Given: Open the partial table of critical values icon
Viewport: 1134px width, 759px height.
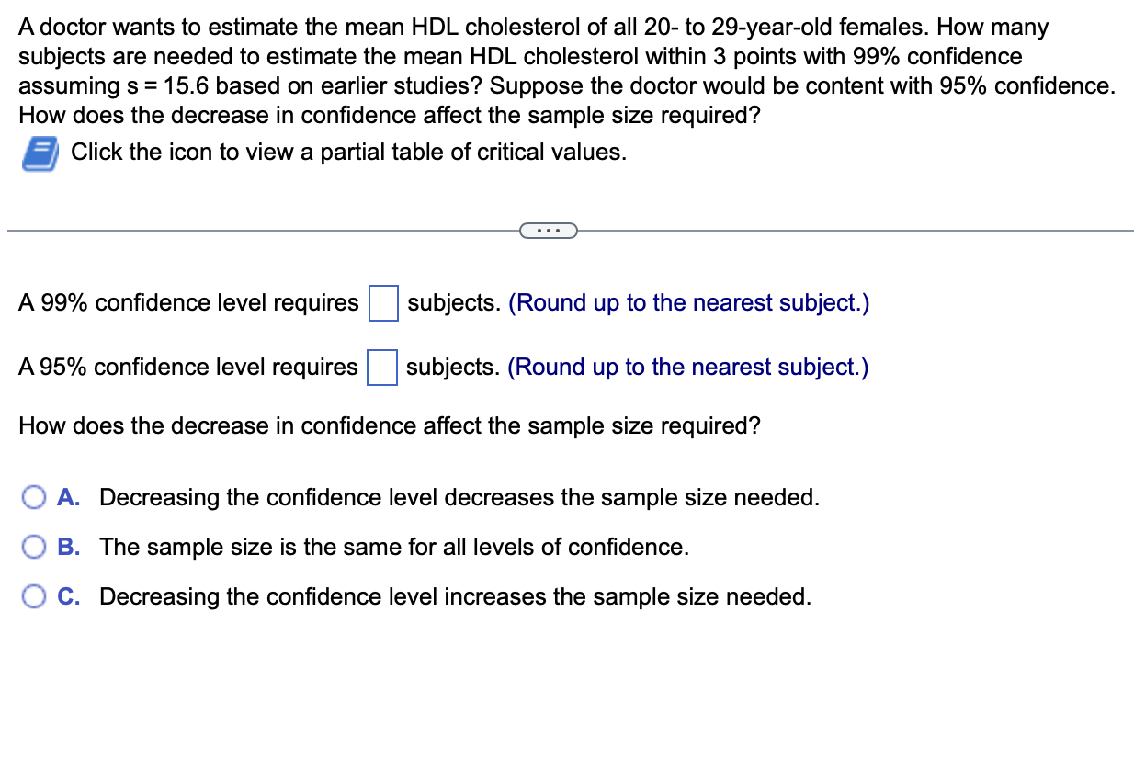Looking at the screenshot, I should click(39, 152).
